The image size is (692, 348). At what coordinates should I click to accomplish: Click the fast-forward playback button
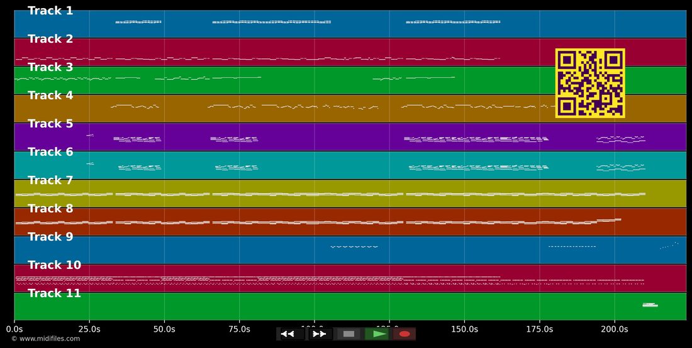coord(320,334)
